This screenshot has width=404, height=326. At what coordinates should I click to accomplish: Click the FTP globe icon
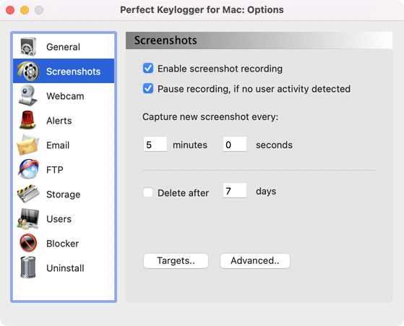[28, 169]
